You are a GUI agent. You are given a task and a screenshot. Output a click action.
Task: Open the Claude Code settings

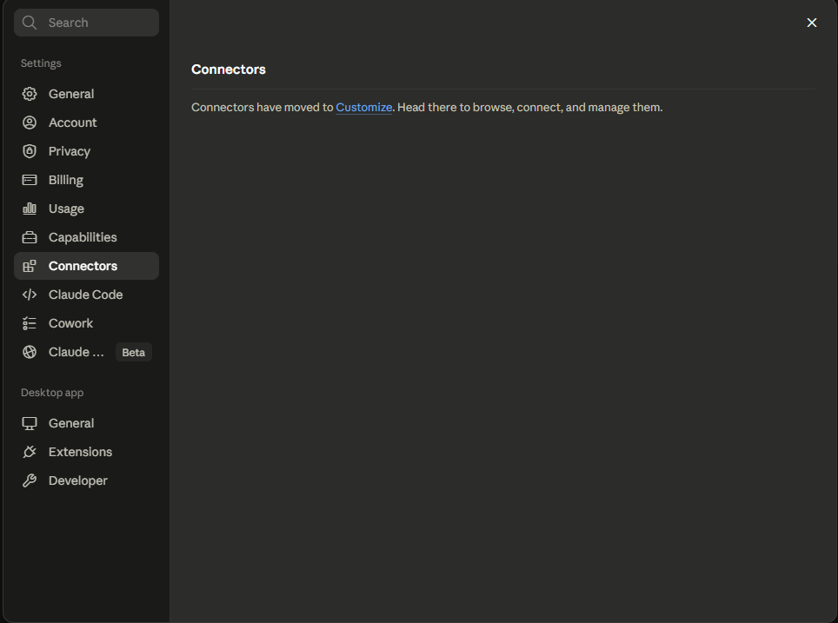coord(86,295)
